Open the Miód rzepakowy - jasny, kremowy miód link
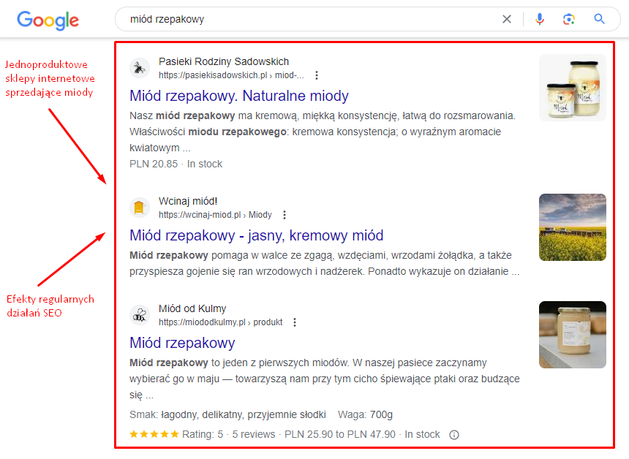Image resolution: width=629 pixels, height=459 pixels. (x=256, y=235)
